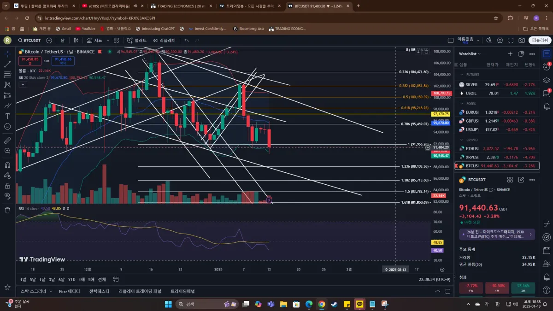Open the alerts clock icon in right sidebar
Viewport: 553px width, 311px height.
[547, 67]
